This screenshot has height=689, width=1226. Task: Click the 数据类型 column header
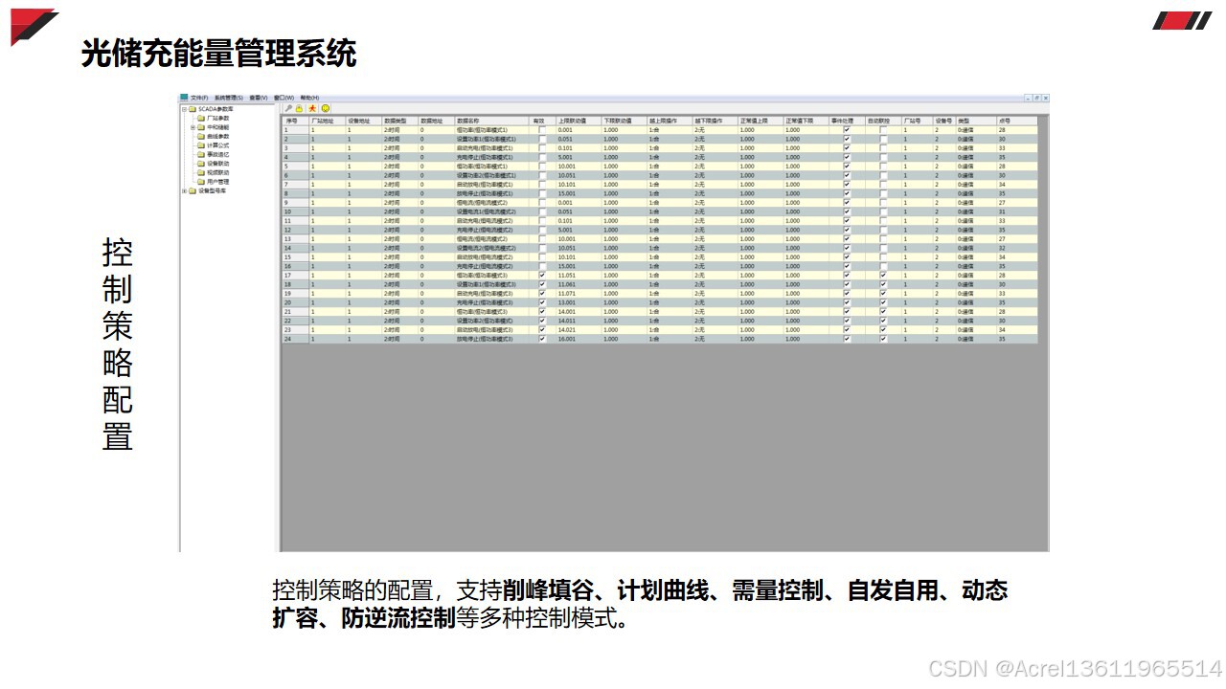[400, 121]
